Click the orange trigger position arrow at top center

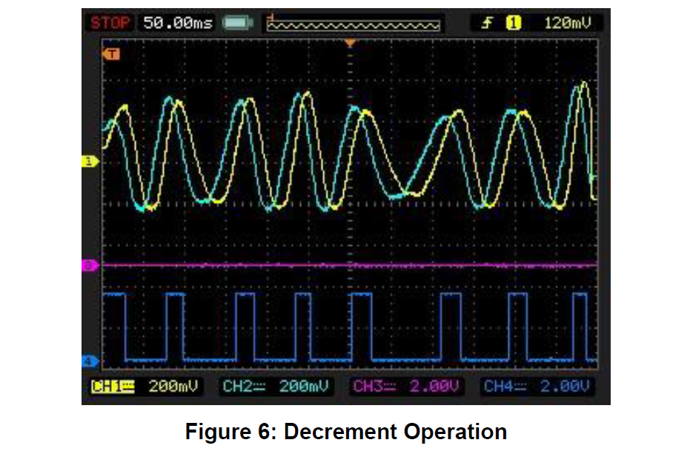click(x=351, y=44)
